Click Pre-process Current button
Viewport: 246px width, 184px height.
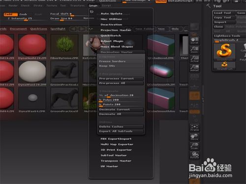(121, 79)
